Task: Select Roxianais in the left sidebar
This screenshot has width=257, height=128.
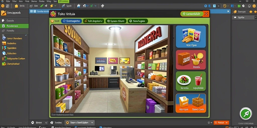Action: point(14,26)
